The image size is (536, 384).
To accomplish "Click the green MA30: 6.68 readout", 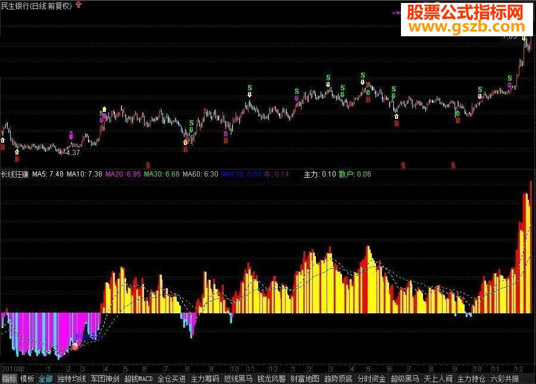I will click(162, 174).
